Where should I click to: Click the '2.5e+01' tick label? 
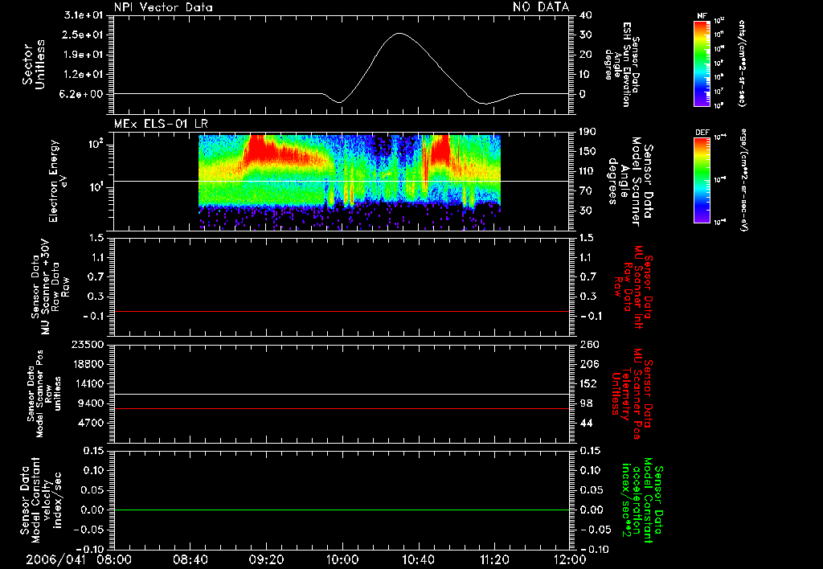(x=84, y=35)
